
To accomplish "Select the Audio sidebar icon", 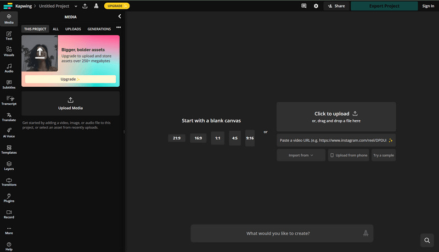I will point(9,68).
